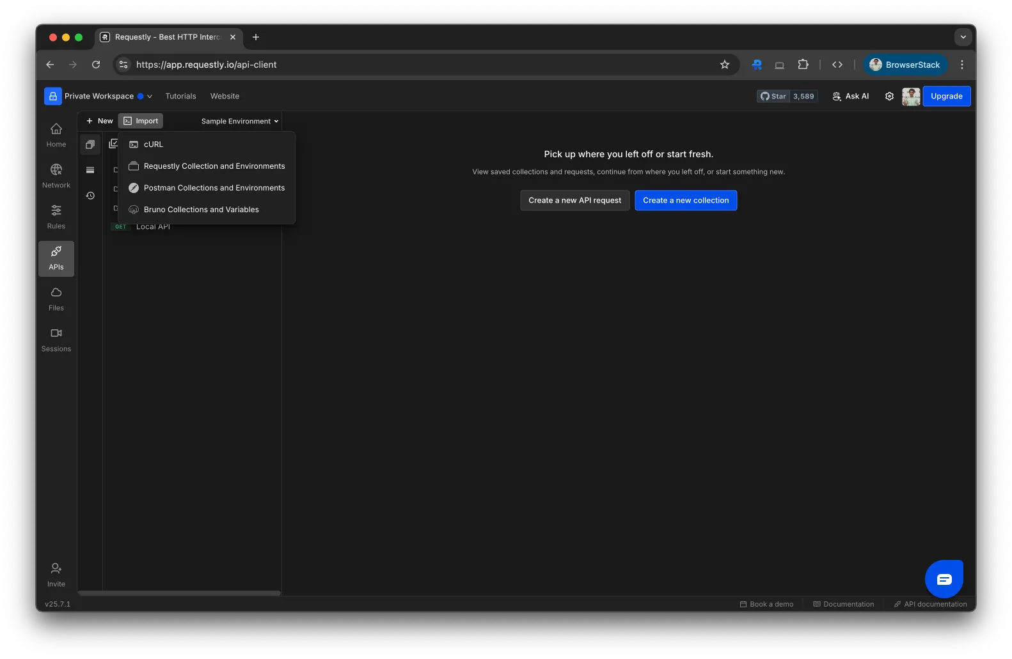Open the Website header link
Image resolution: width=1012 pixels, height=659 pixels.
(x=225, y=97)
